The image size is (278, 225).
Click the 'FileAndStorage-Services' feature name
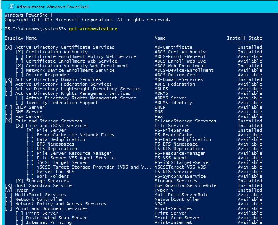coord(185,121)
